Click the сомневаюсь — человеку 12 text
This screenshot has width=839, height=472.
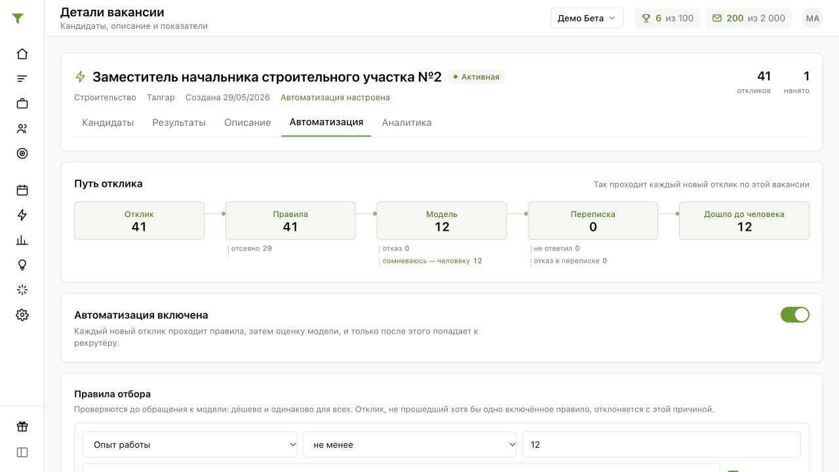coord(433,261)
